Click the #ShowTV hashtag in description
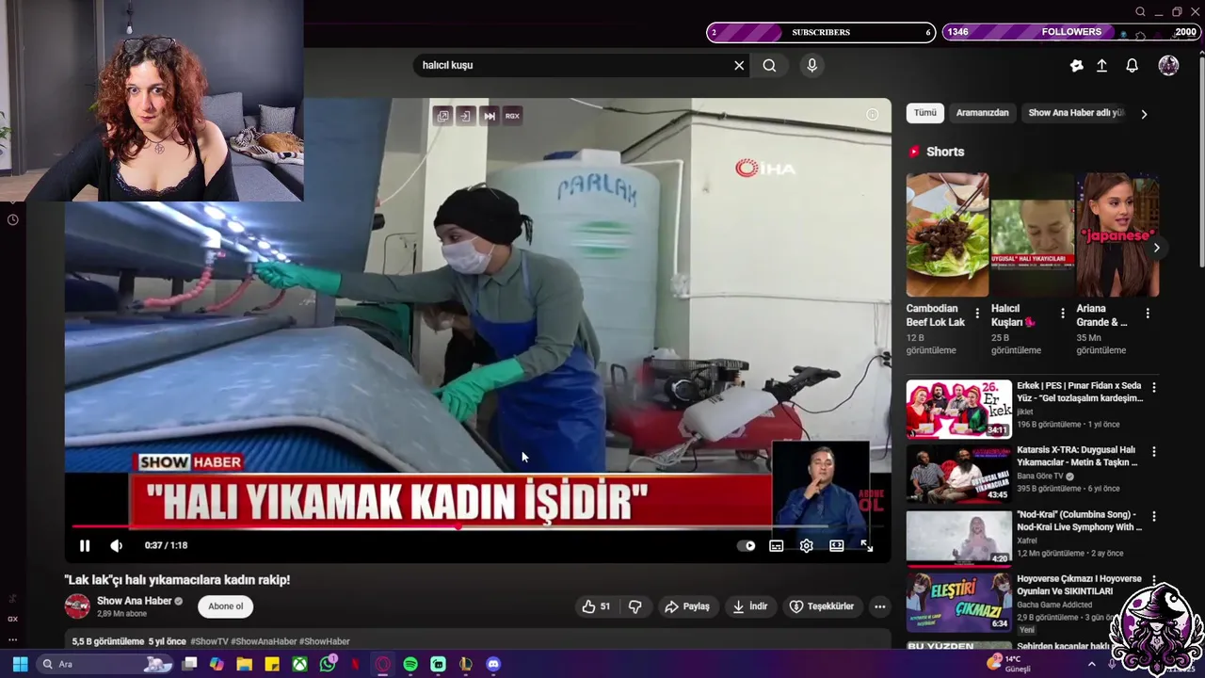 pos(209,641)
